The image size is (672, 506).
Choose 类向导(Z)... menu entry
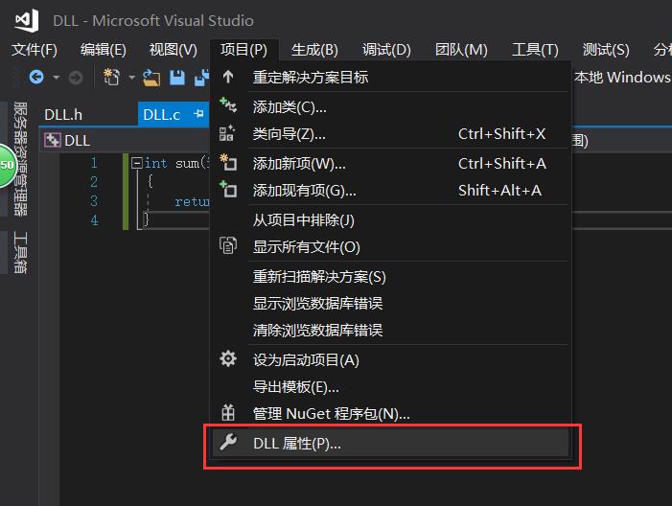tap(390, 133)
